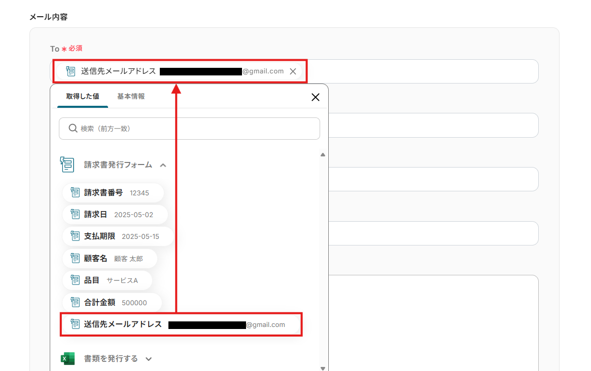Screen dimensions: 591x371
Task: Choose 送信先メールアドレス in the value list
Action: (181, 324)
